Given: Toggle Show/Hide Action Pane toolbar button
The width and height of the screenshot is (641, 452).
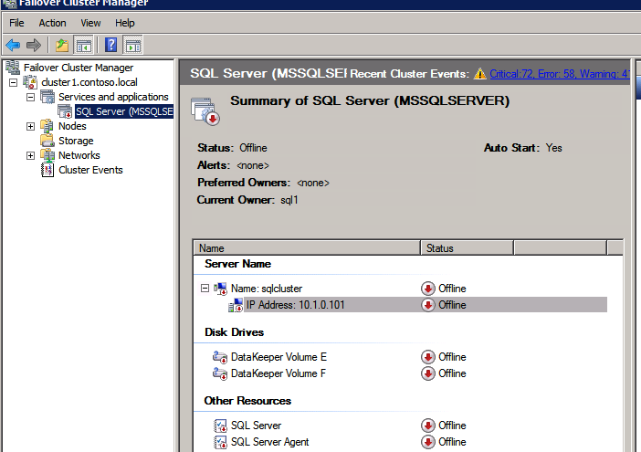Looking at the screenshot, I should tap(133, 45).
